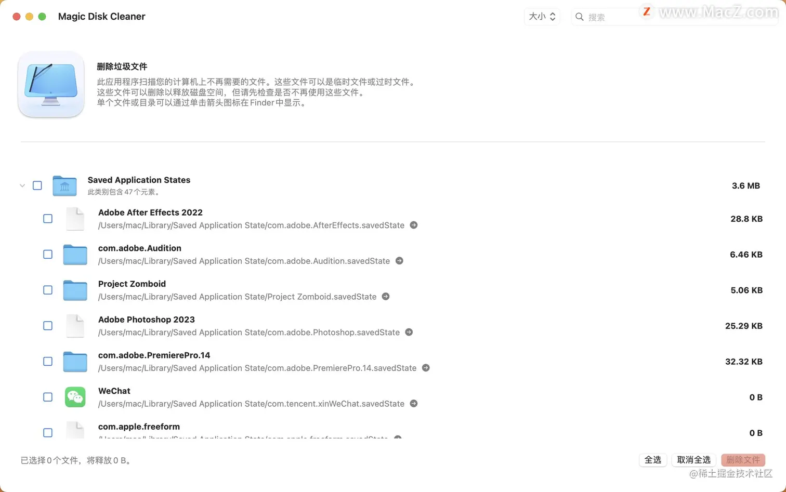Check the Adobe After Effects 2022 checkbox
This screenshot has width=786, height=492.
pos(47,218)
